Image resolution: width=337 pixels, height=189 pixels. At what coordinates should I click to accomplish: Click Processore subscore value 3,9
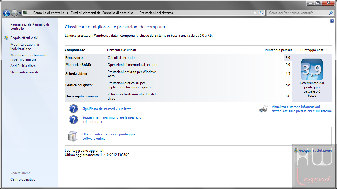point(288,58)
